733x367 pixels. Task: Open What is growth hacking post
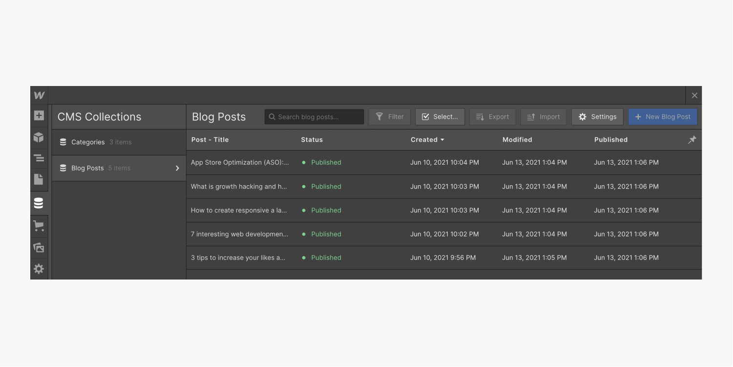pyautogui.click(x=239, y=187)
